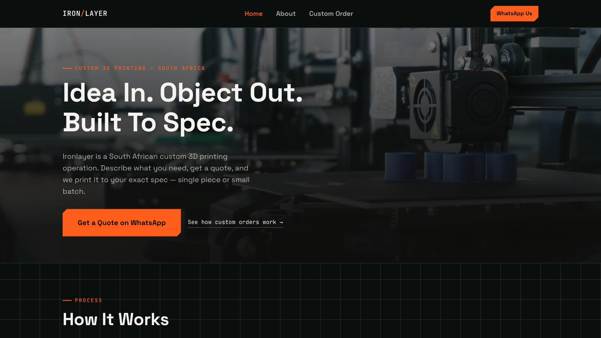Open the Home nav item
The width and height of the screenshot is (601, 338).
pyautogui.click(x=254, y=14)
